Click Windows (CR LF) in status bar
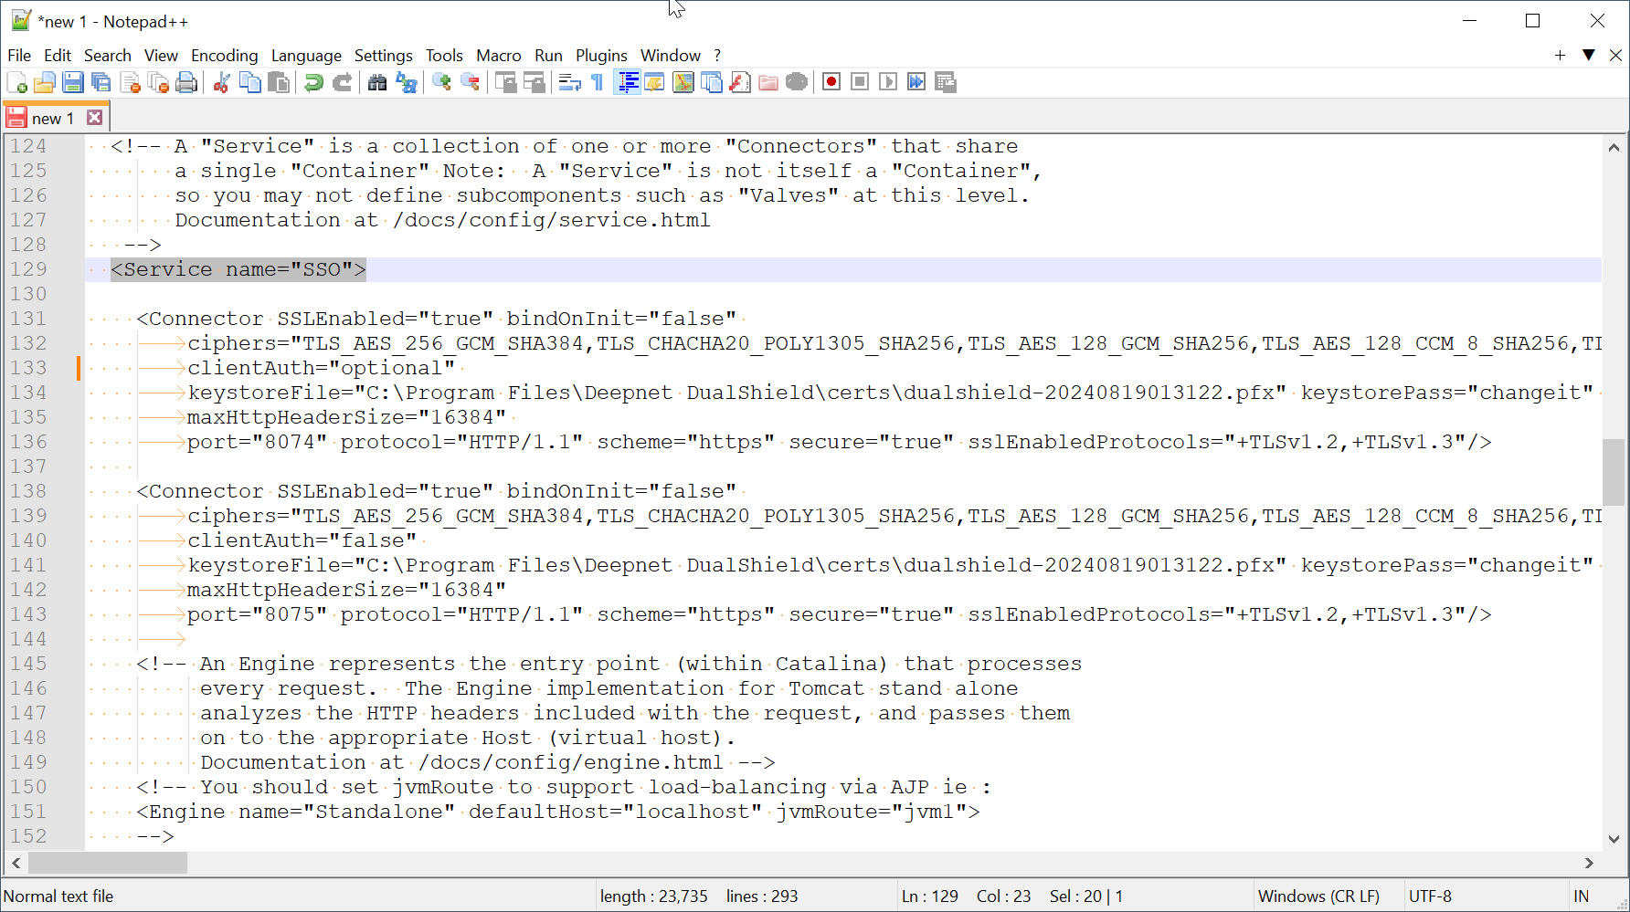1630x912 pixels. [1318, 896]
